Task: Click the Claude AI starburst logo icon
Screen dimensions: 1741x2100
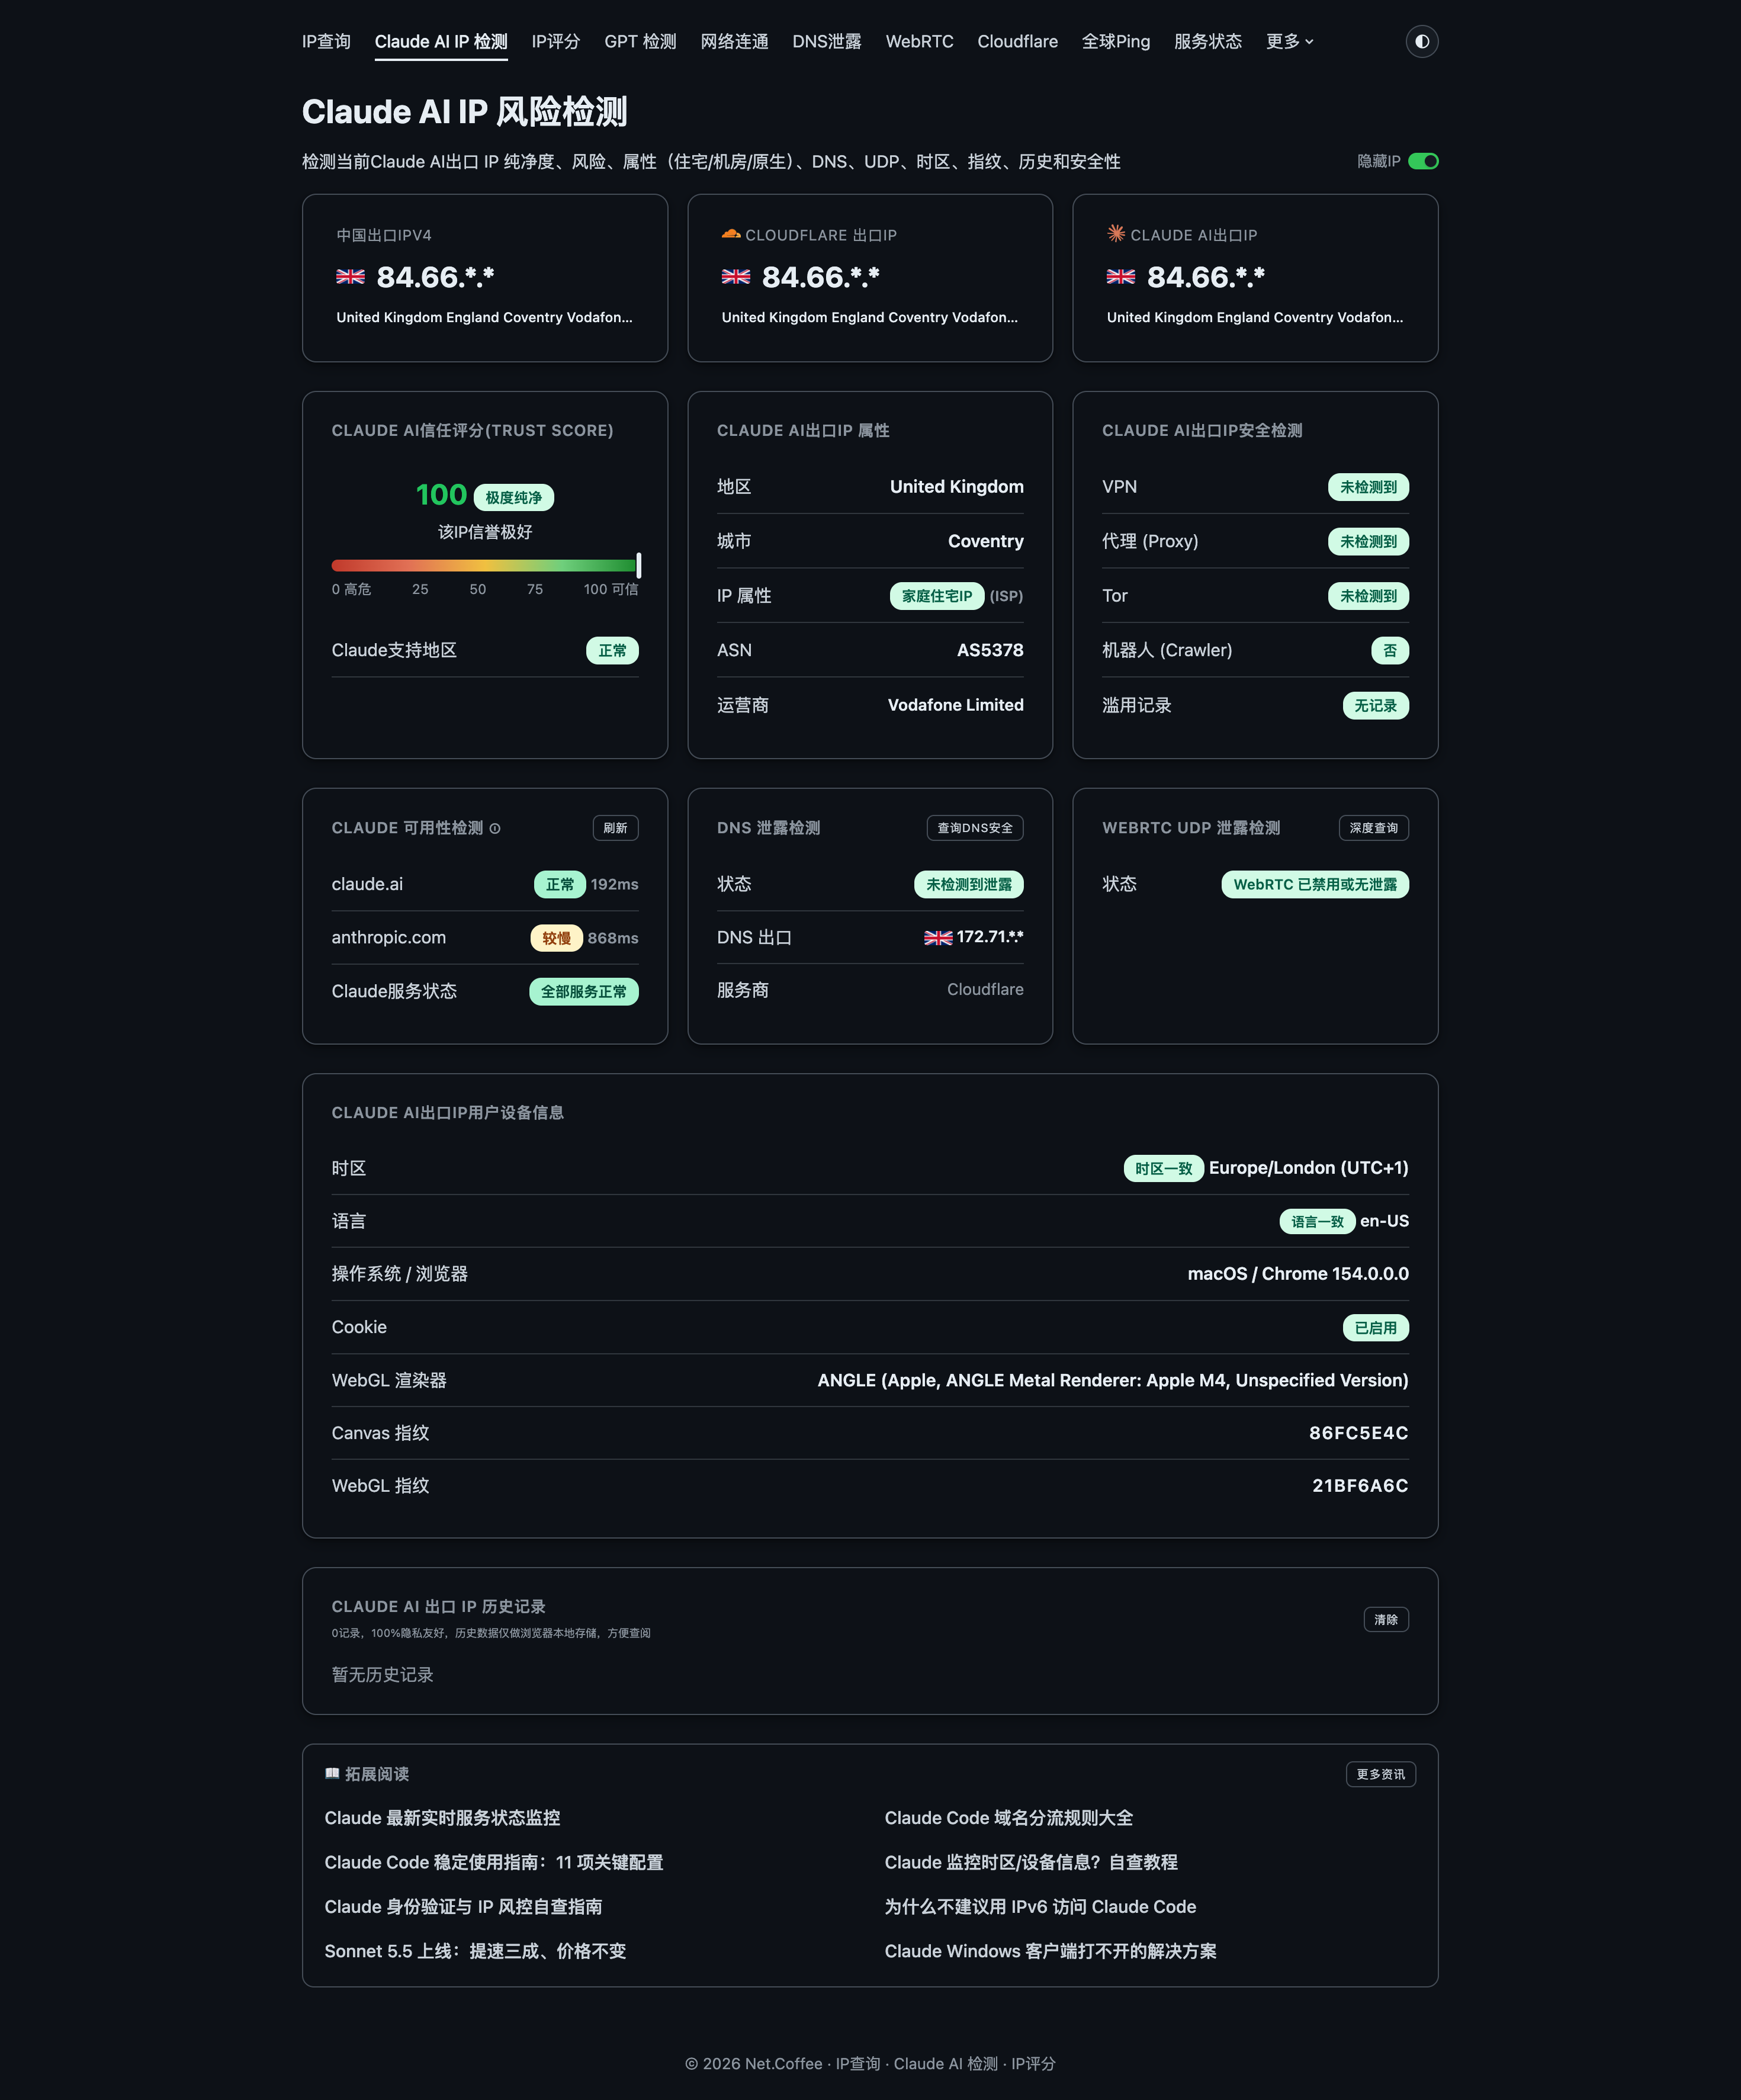Action: [1116, 234]
